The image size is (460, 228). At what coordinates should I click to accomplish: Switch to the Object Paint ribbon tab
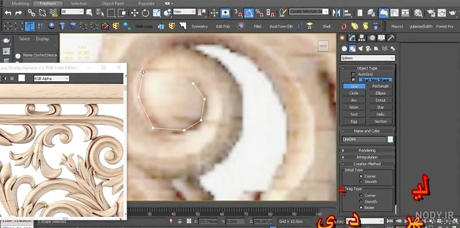coord(112,4)
